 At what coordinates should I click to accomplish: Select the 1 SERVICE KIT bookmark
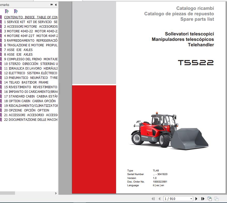click(x=26, y=22)
